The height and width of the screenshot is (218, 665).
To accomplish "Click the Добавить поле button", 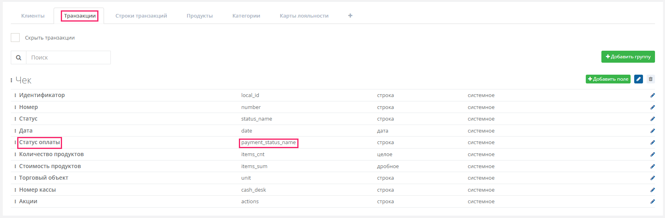I will tap(608, 79).
